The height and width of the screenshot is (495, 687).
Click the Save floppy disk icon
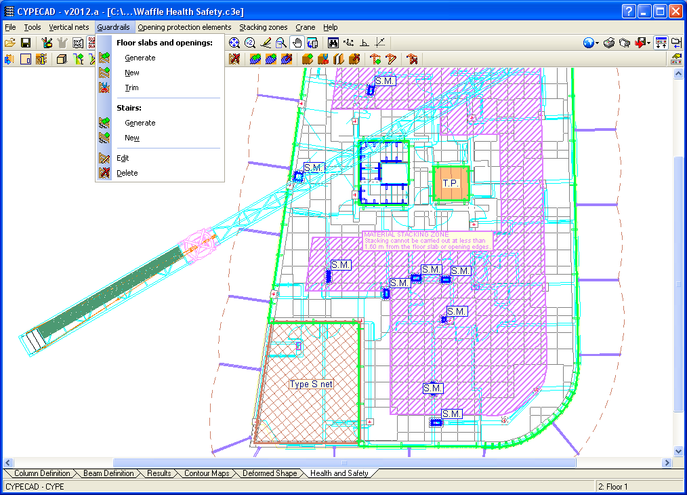click(26, 43)
